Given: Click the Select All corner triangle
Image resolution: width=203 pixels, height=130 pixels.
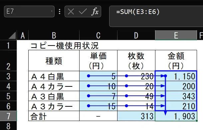Looking at the screenshot, I should pyautogui.click(x=12, y=35).
